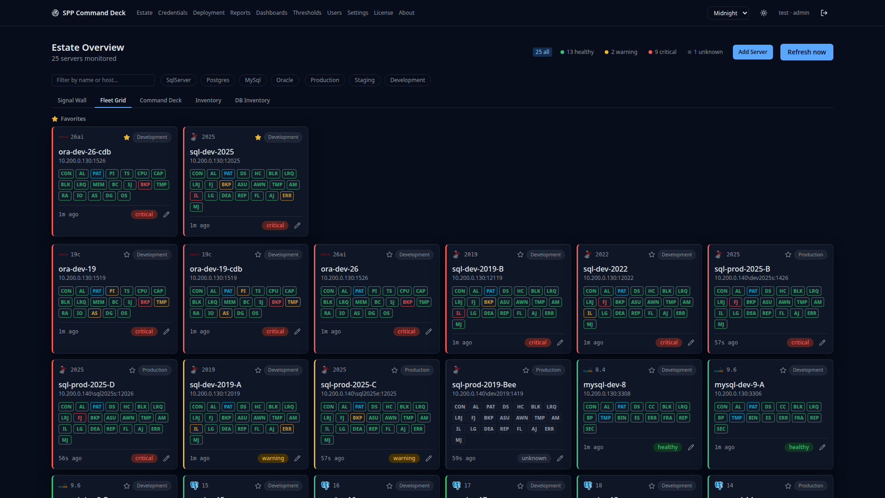Favorite sql-dev-2019-B with its star
This screenshot has height=498, width=885.
click(x=520, y=255)
